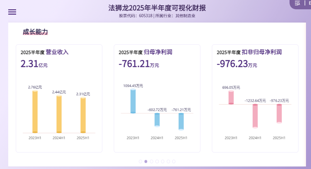Jump to the fourth carousel page dot
Viewport: 311px width, 169px height.
157,161
